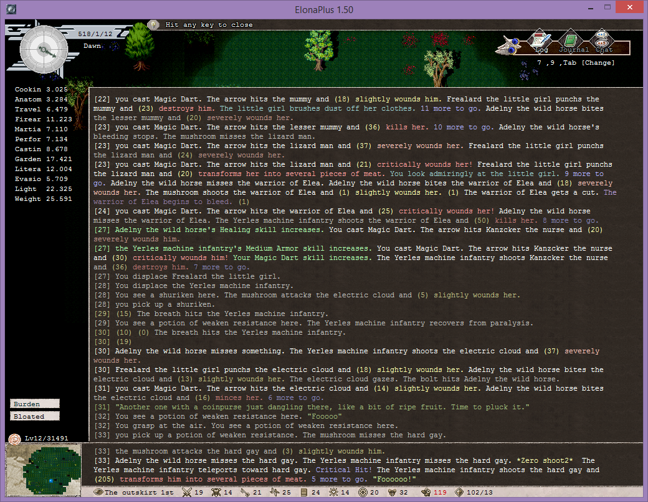Click the location icon beside The outskirt
The width and height of the screenshot is (648, 502).
(98, 492)
